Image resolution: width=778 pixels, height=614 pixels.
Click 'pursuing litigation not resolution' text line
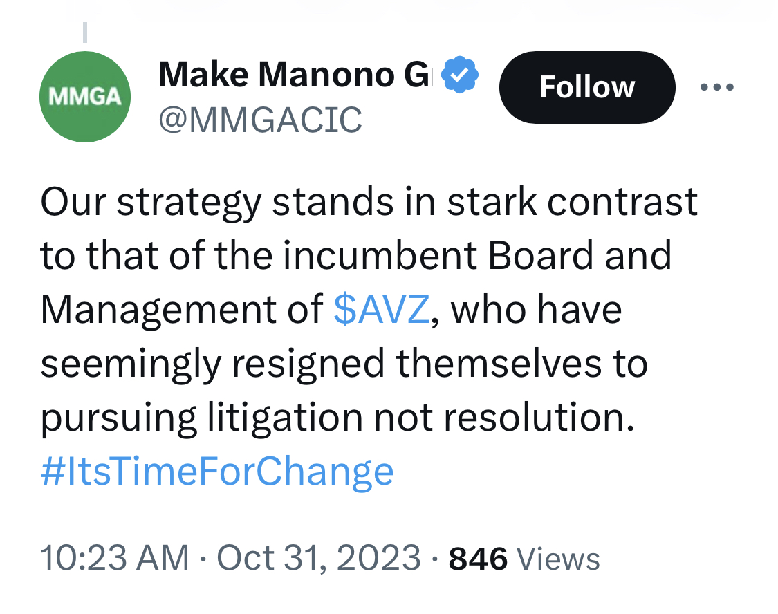pos(337,418)
